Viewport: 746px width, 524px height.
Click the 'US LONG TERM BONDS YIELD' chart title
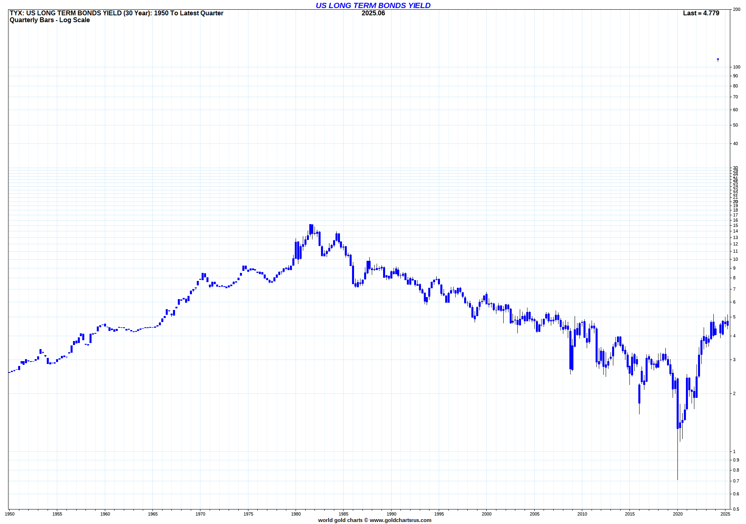[x=373, y=5]
